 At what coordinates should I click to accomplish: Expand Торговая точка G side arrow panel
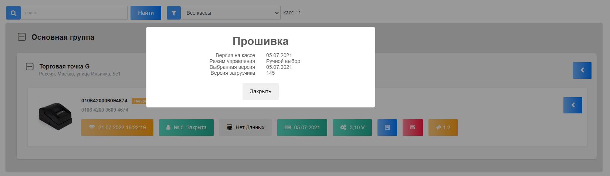582,70
